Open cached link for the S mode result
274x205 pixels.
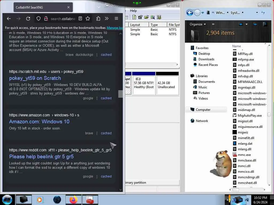(x=106, y=55)
